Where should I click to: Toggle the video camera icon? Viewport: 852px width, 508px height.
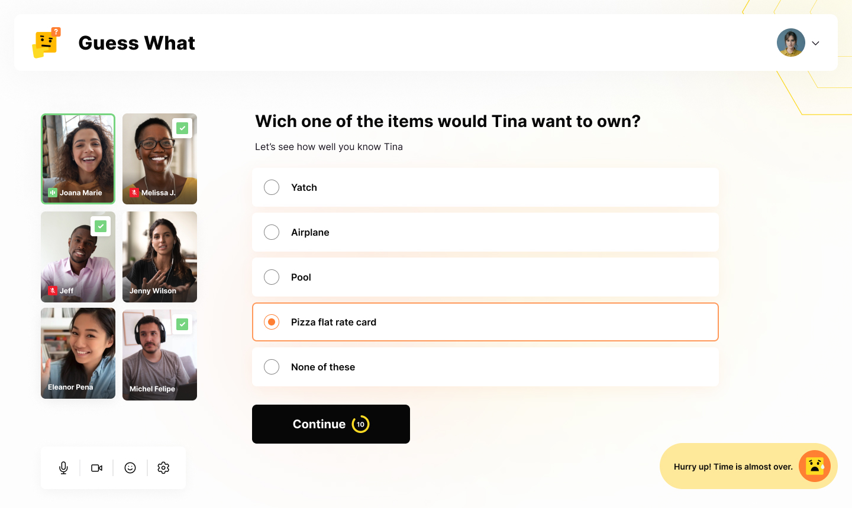click(97, 468)
